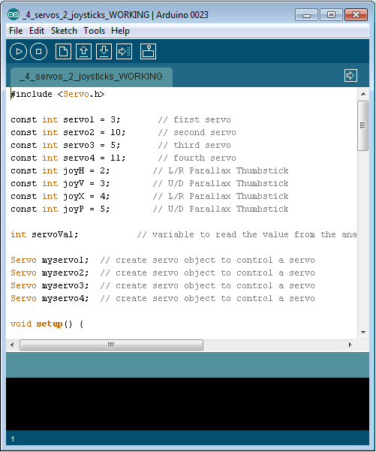
Task: Click the 'void setup() {' line
Action: coord(47,324)
